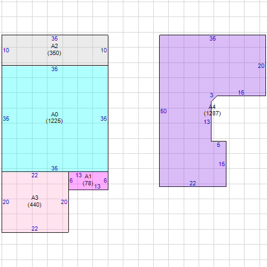Click the 22 dimension on A3's top edge
The width and height of the screenshot is (267, 267).
(35, 175)
